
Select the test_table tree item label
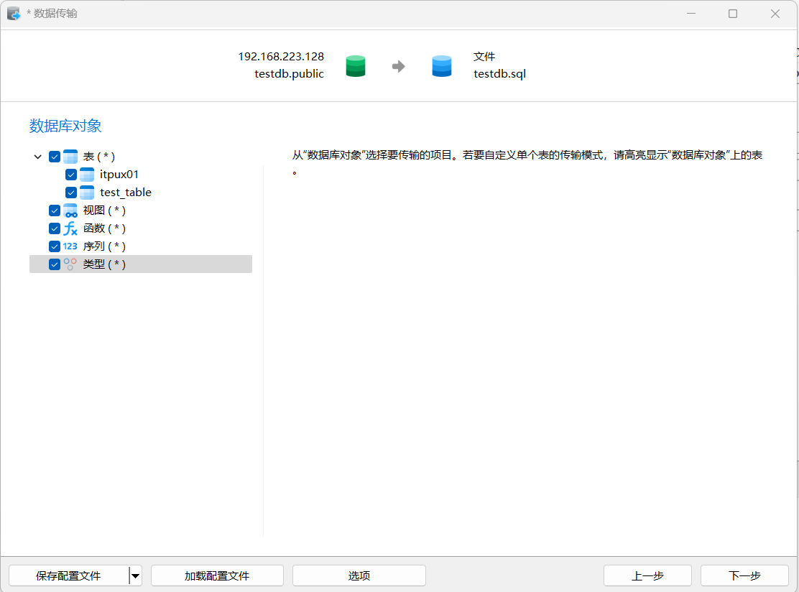pyautogui.click(x=126, y=193)
